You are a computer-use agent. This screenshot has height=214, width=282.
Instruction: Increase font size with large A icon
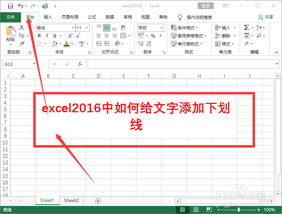(70, 36)
